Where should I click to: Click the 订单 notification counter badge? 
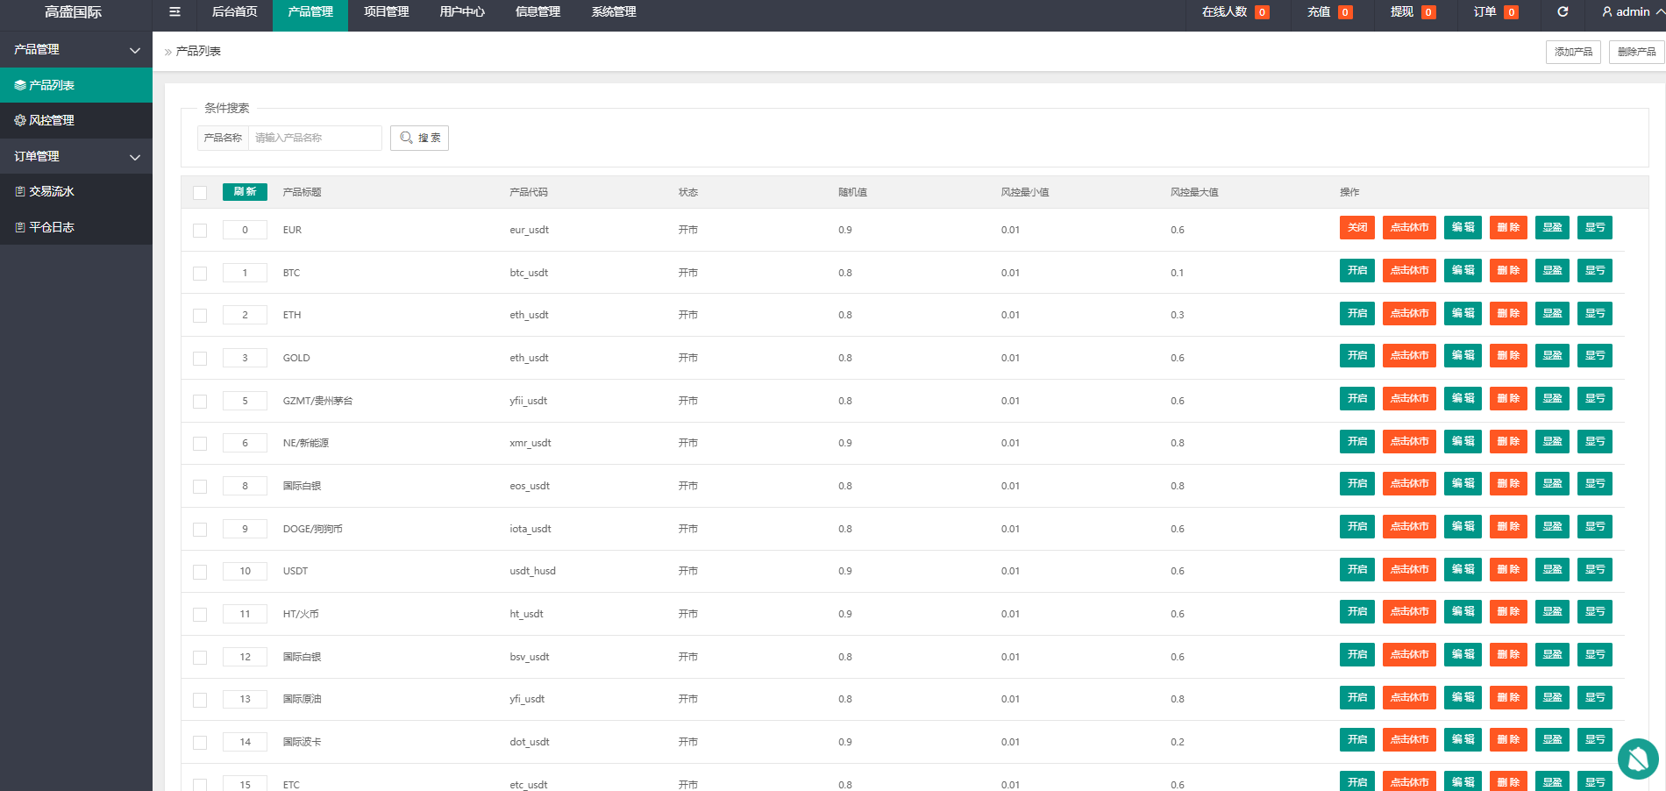pos(1511,12)
